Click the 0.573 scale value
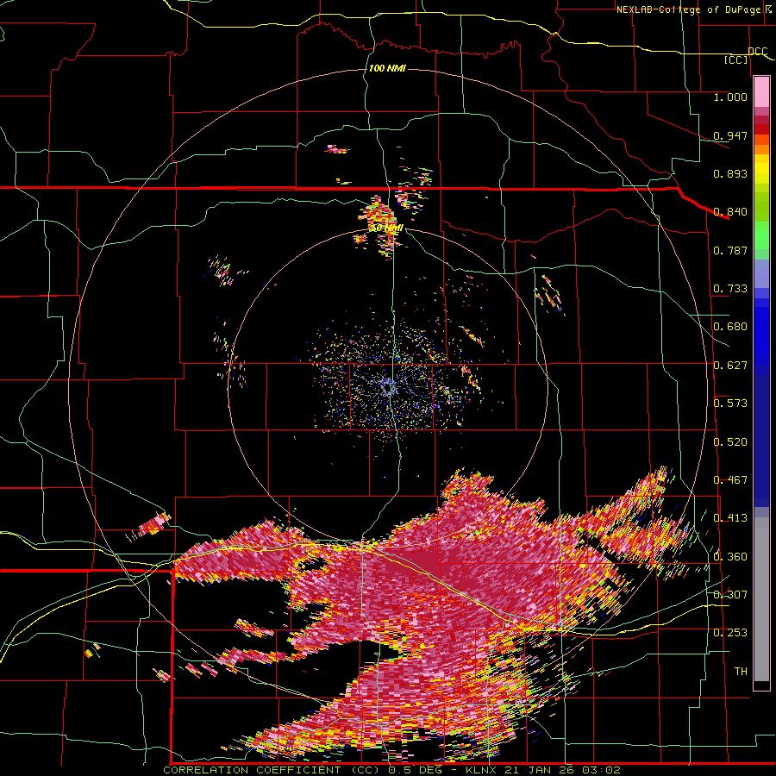Screen dimensions: 776x776 [x=730, y=404]
